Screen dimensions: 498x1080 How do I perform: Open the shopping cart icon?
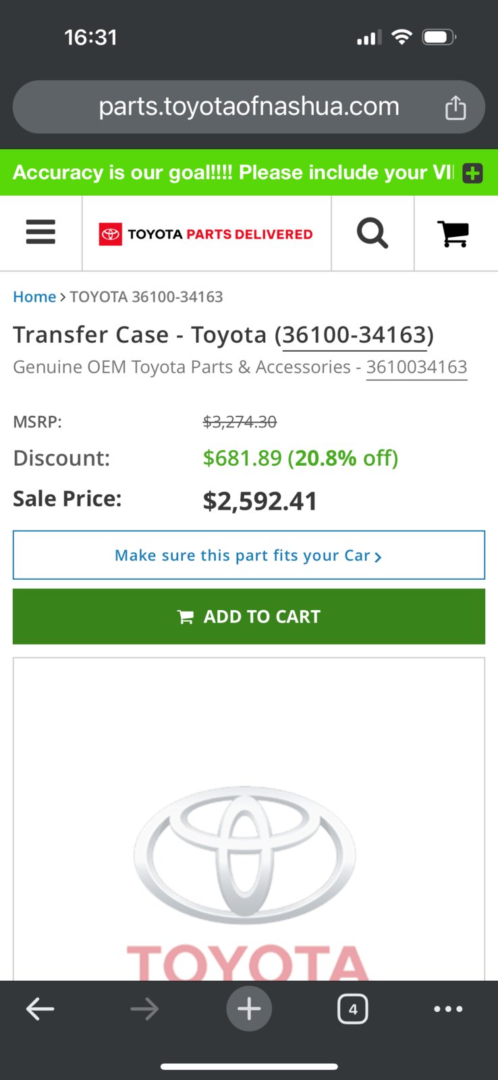click(x=453, y=234)
